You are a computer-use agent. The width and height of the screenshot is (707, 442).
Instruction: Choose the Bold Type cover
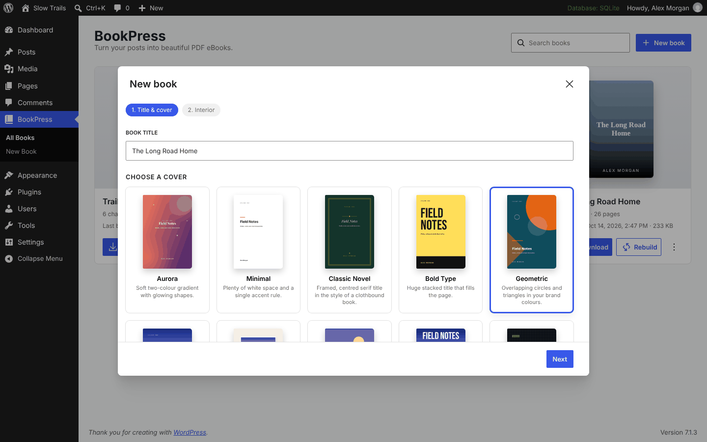pyautogui.click(x=440, y=250)
